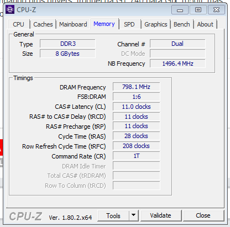
Task: Click the CPU-Z app icon in title bar
Action: click(10, 9)
